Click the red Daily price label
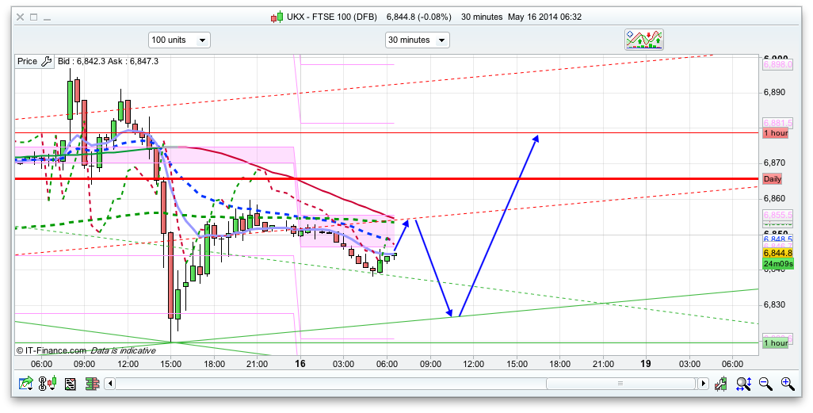The width and height of the screenshot is (813, 413). coord(772,178)
